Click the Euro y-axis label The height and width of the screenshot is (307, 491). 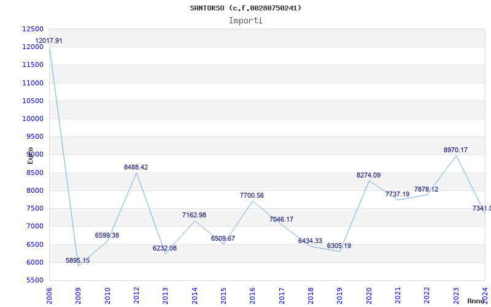(30, 155)
